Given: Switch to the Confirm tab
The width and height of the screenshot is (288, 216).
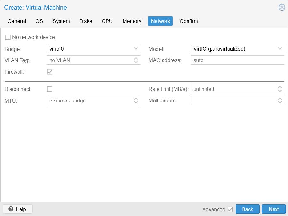Looking at the screenshot, I should coord(189,21).
